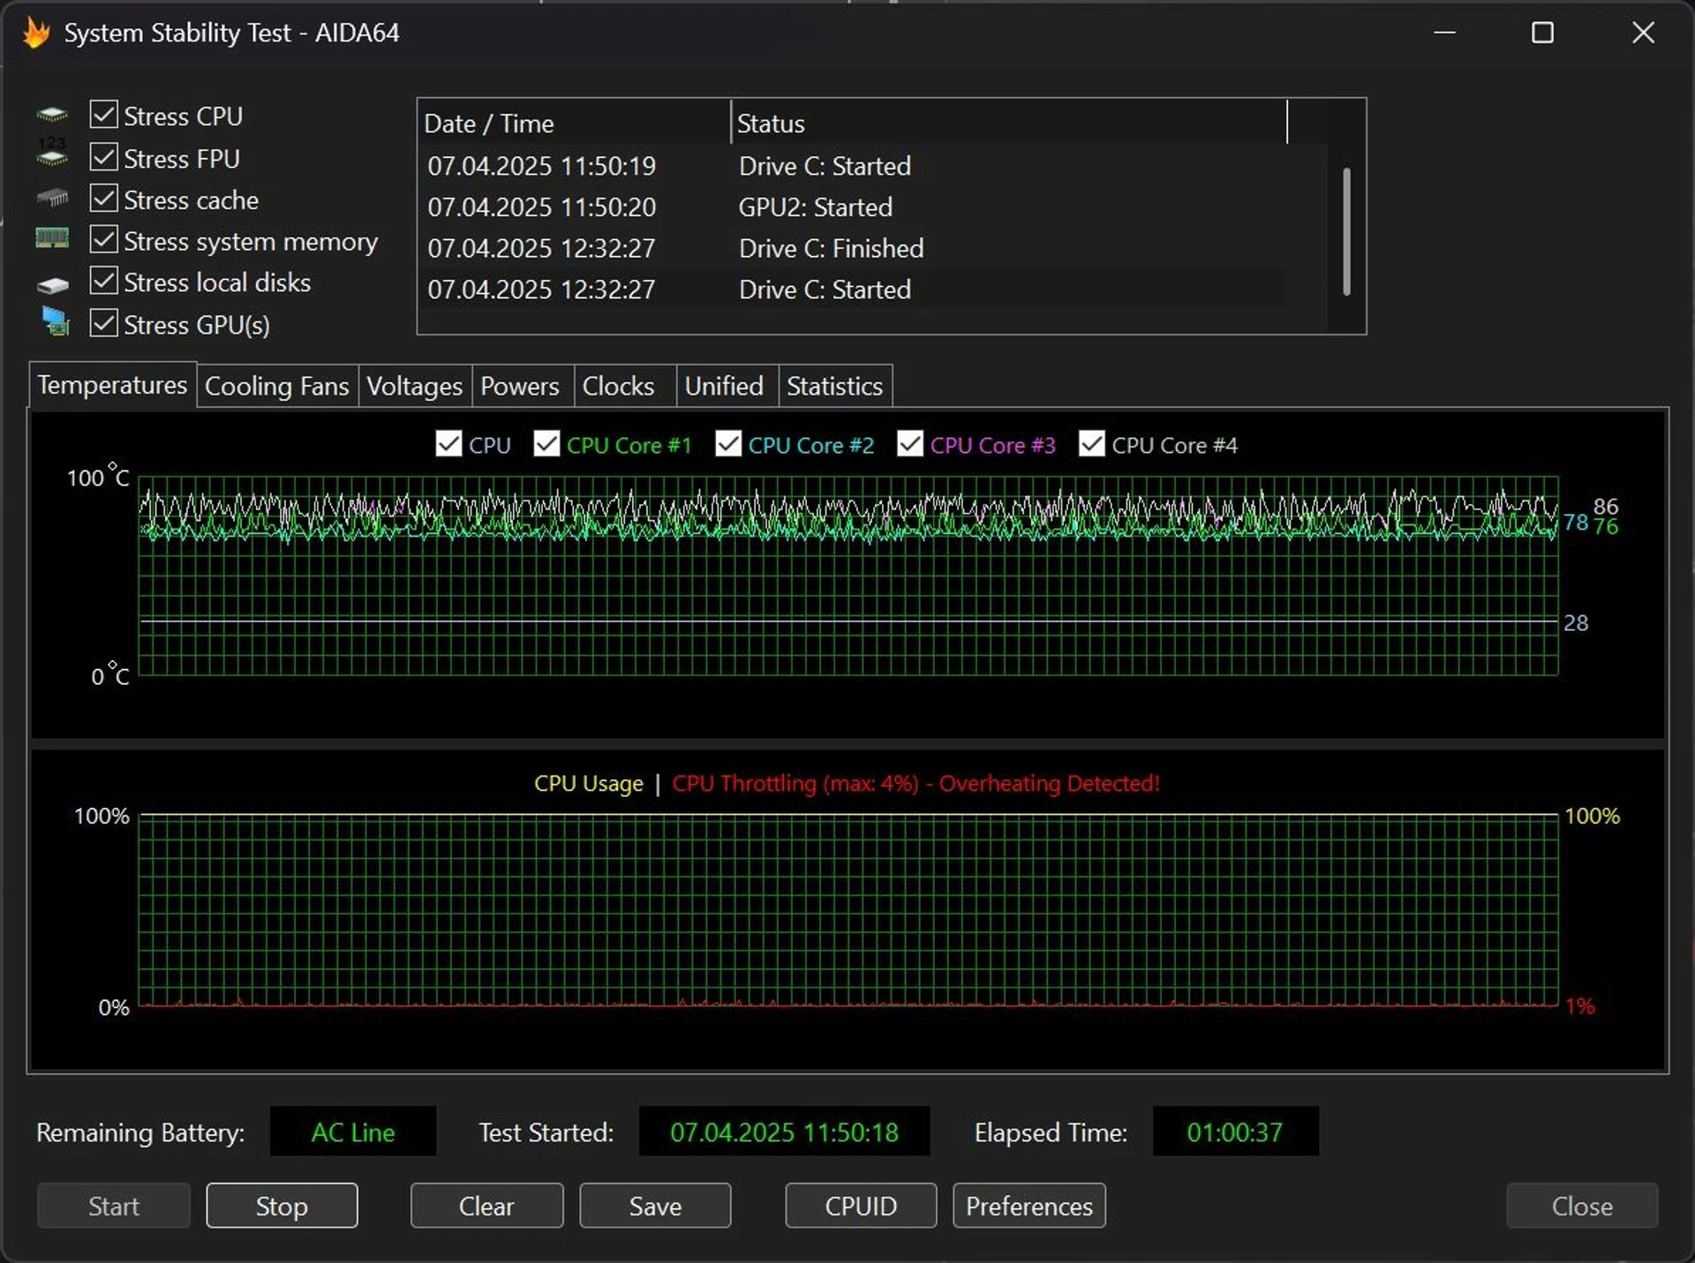This screenshot has width=1695, height=1263.
Task: Uncheck CPU Core #3 in the graph legend
Action: [909, 444]
